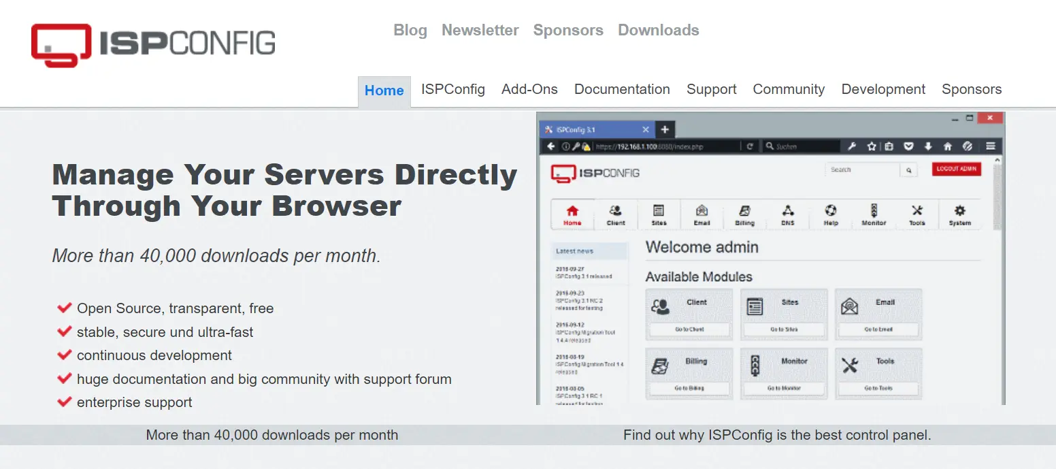The height and width of the screenshot is (469, 1056).
Task: Click 'Find out why ISPConfig is the best control panel.'
Action: tap(777, 435)
